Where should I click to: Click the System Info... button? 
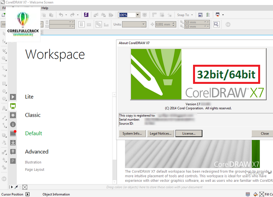coord(132,133)
